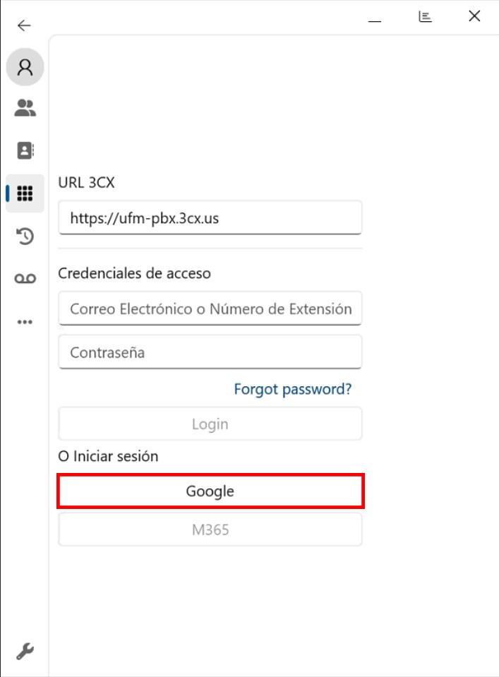Open the voicemail icon

[25, 279]
